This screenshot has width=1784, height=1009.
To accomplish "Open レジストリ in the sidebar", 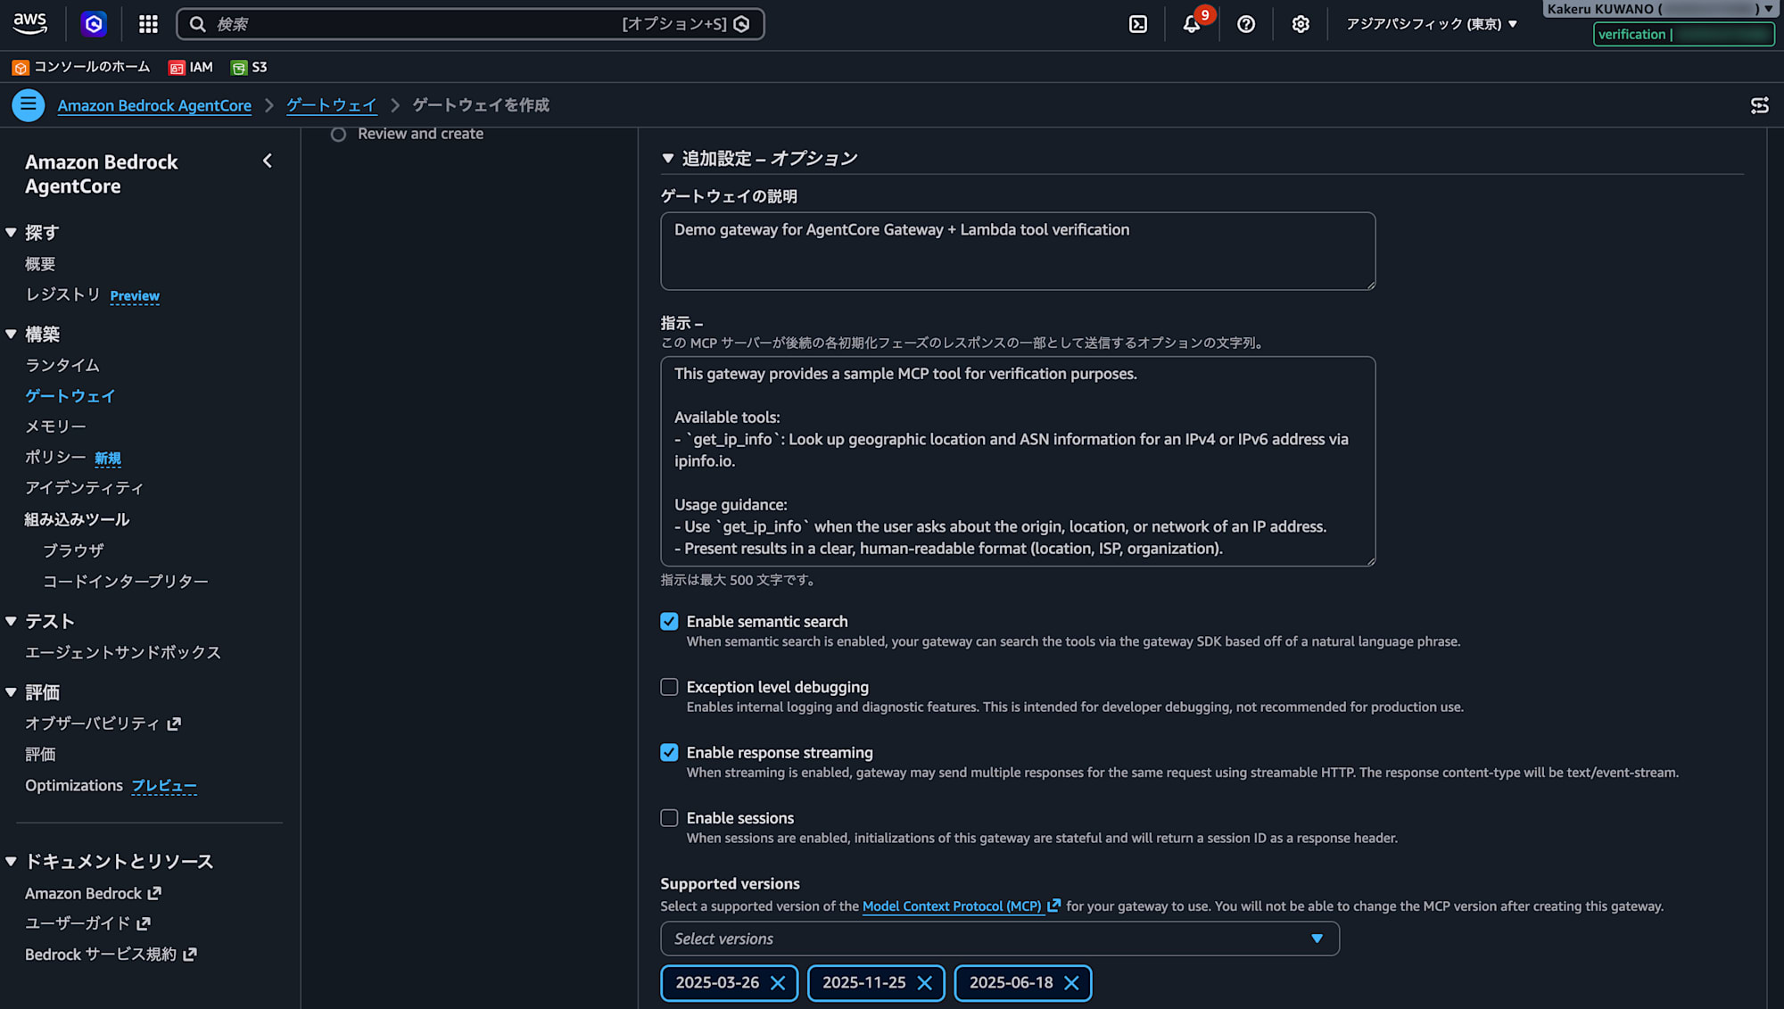I will point(62,294).
